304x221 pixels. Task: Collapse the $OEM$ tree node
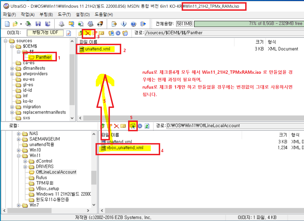tap(12, 46)
